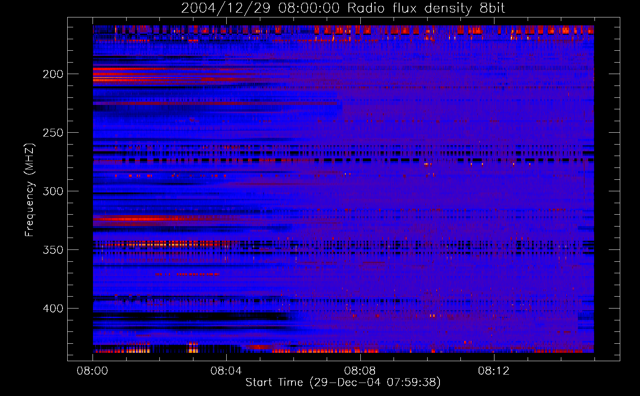Select the 300 frequency tick label
The image size is (640, 396).
pos(53,191)
